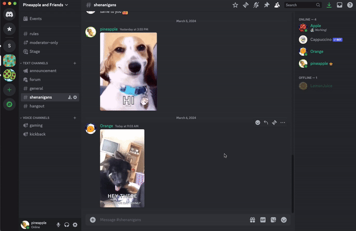This screenshot has height=231, width=356.
Task: Reply to Orange's message
Action: pos(266,123)
